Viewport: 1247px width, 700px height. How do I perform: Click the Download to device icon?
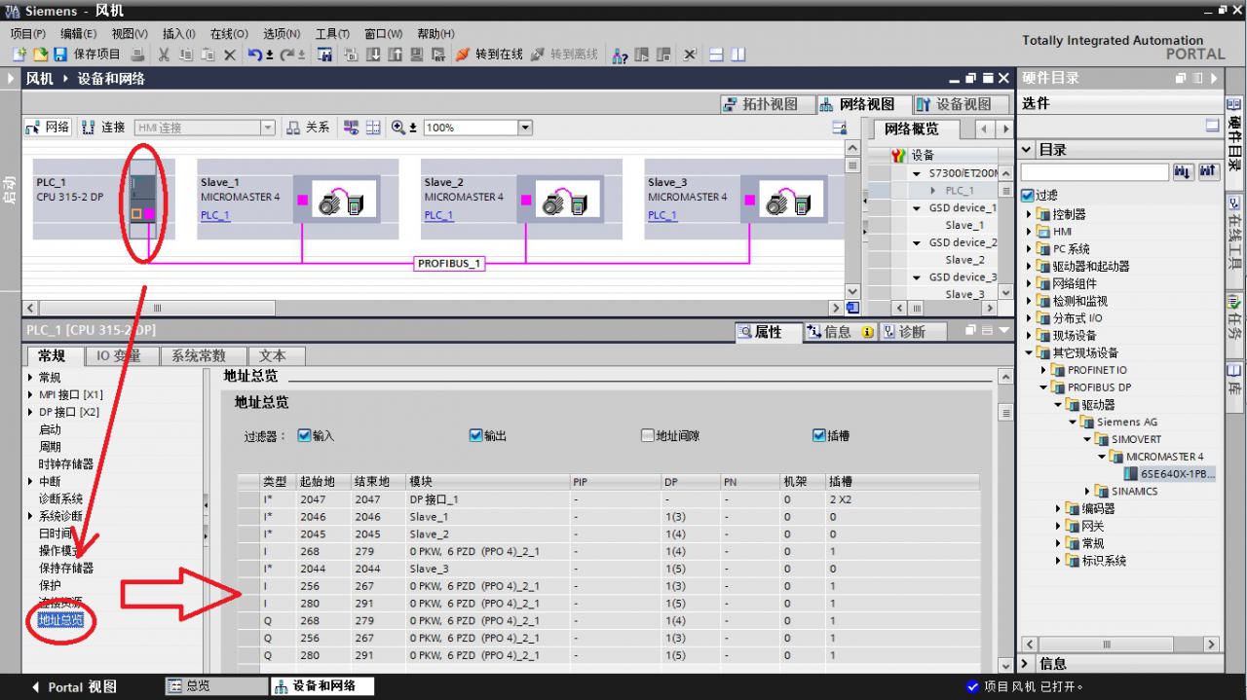(x=373, y=55)
